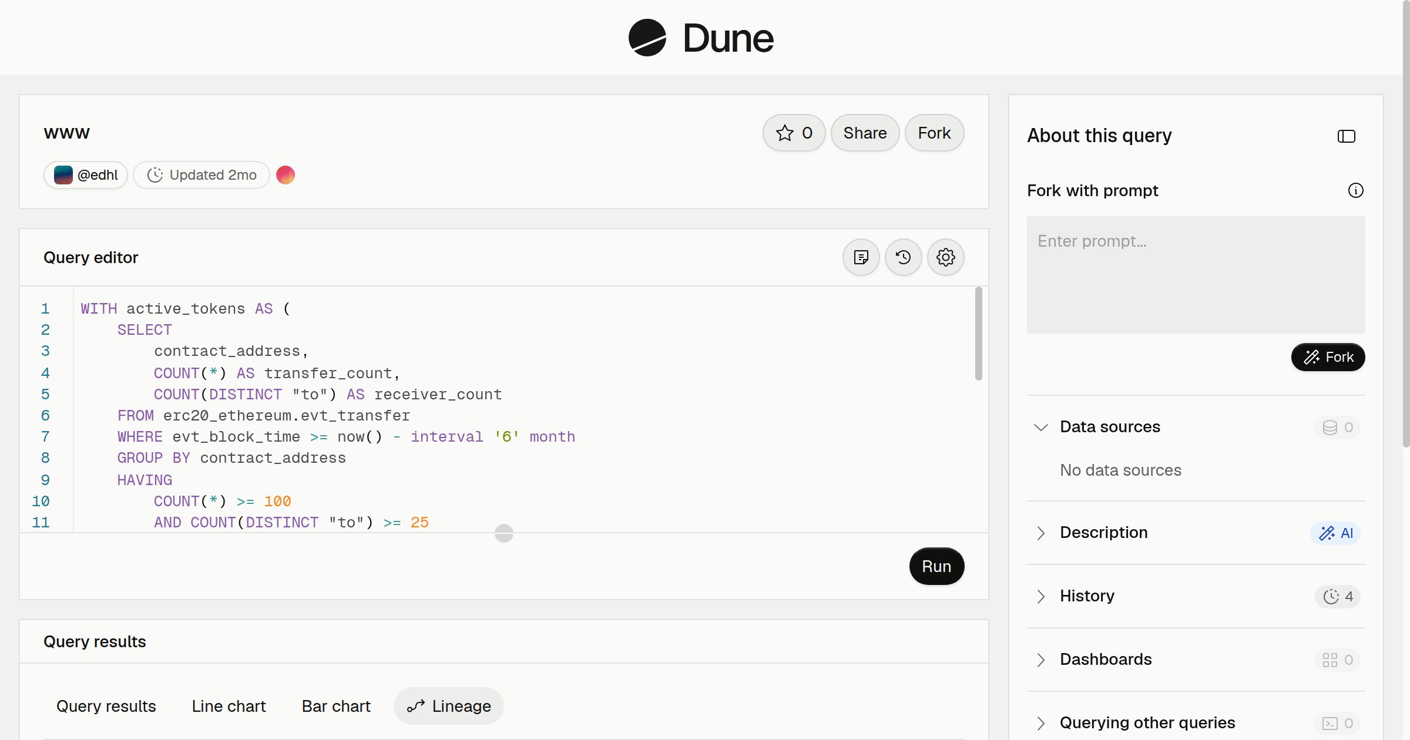
Task: Expand the Dashboards section
Action: pyautogui.click(x=1041, y=660)
